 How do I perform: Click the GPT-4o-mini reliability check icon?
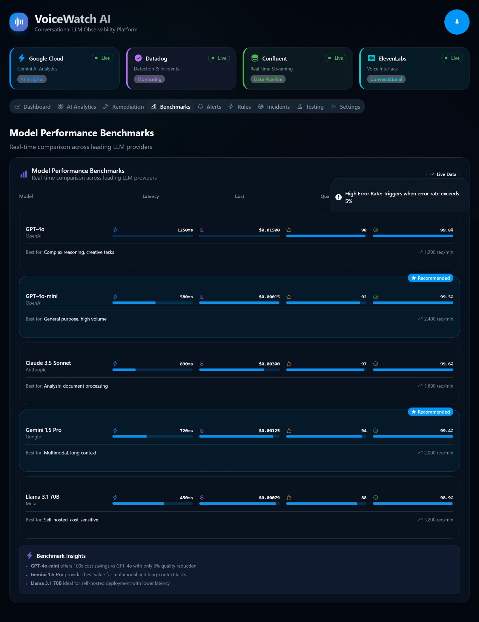(375, 297)
